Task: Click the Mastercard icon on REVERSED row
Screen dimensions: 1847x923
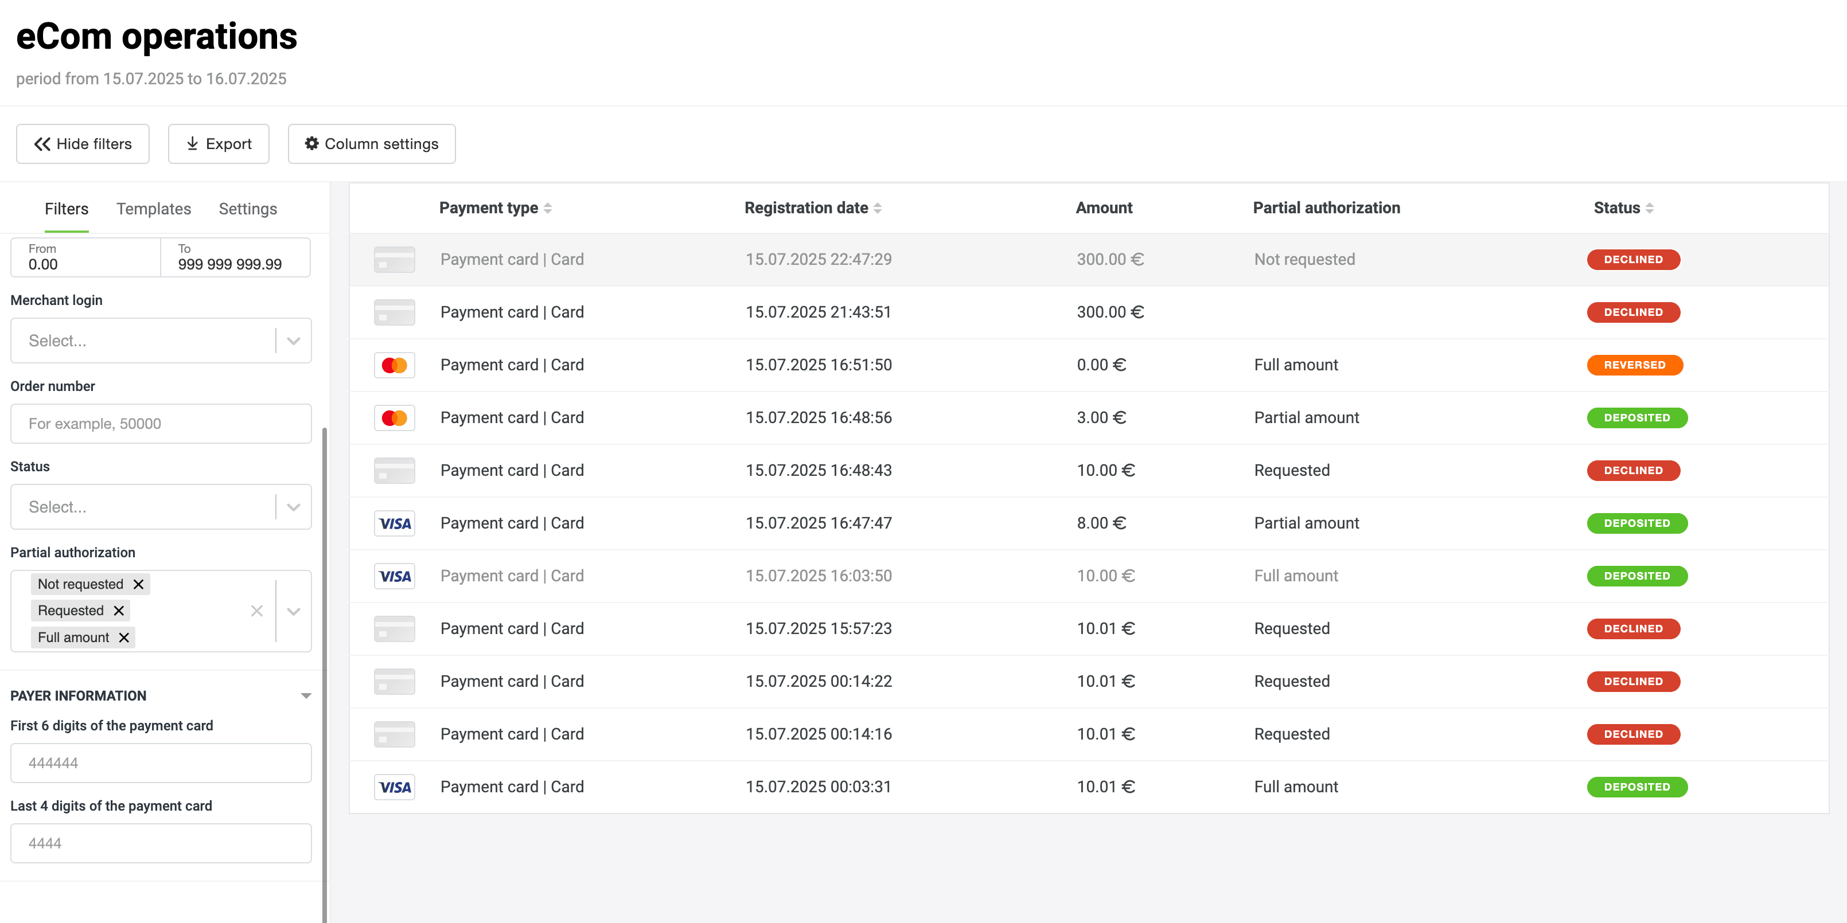Action: (x=395, y=365)
